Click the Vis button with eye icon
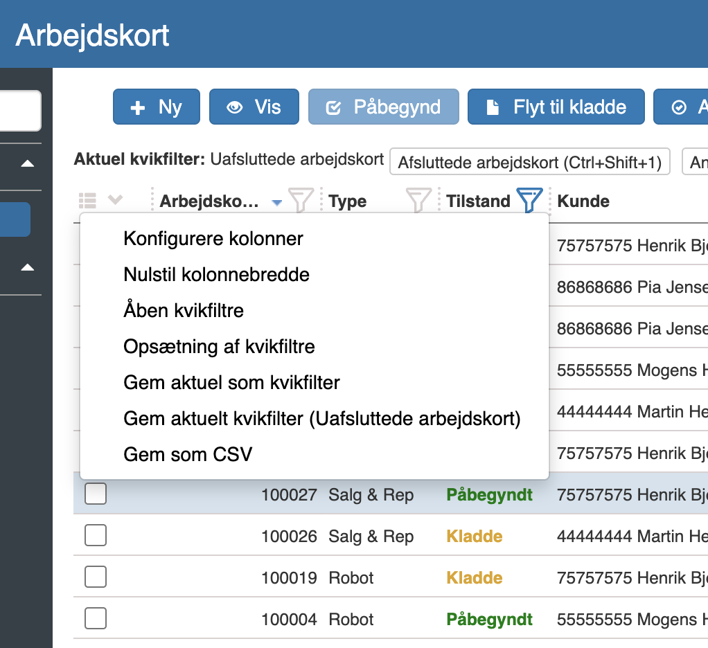The height and width of the screenshot is (648, 708). coord(254,107)
